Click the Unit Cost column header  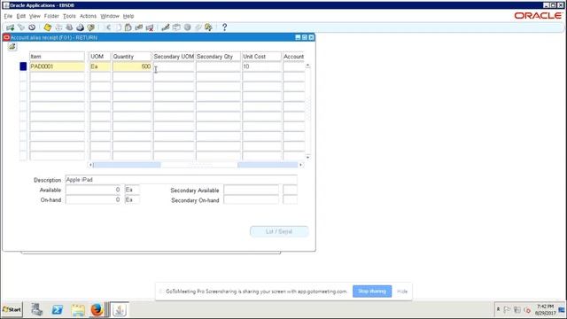(x=262, y=57)
